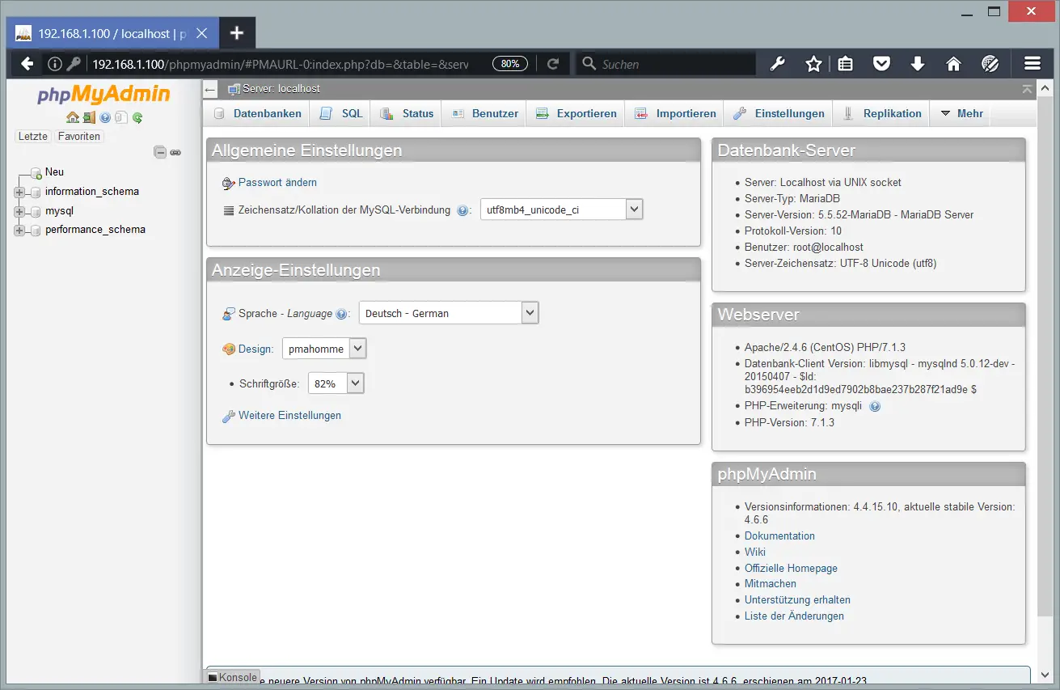
Task: Open downloads arrow icon in browser
Action: click(918, 64)
